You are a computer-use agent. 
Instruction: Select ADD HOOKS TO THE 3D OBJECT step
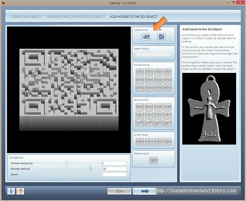click(134, 17)
